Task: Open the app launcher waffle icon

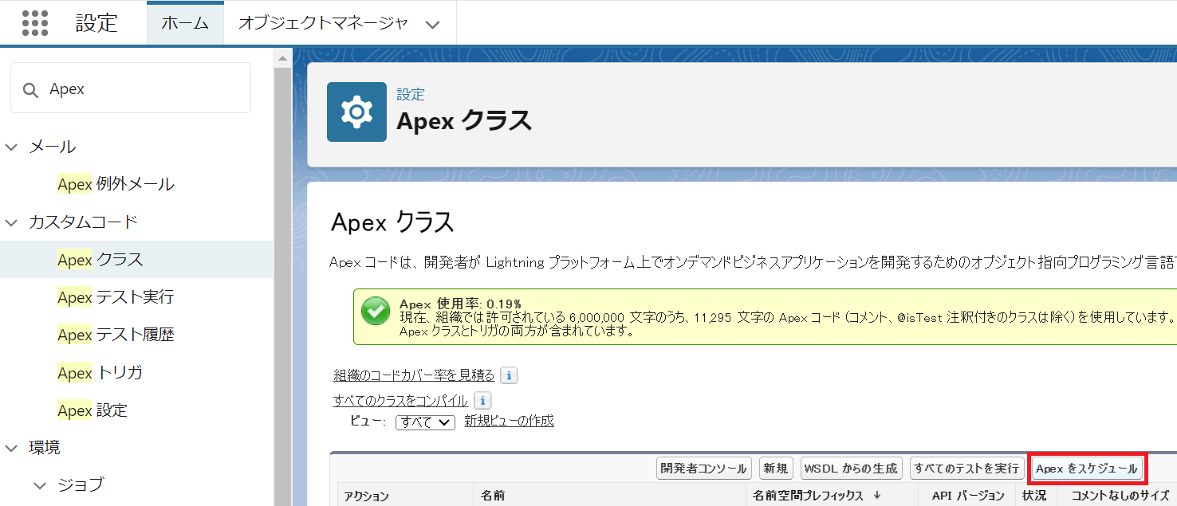Action: click(35, 22)
